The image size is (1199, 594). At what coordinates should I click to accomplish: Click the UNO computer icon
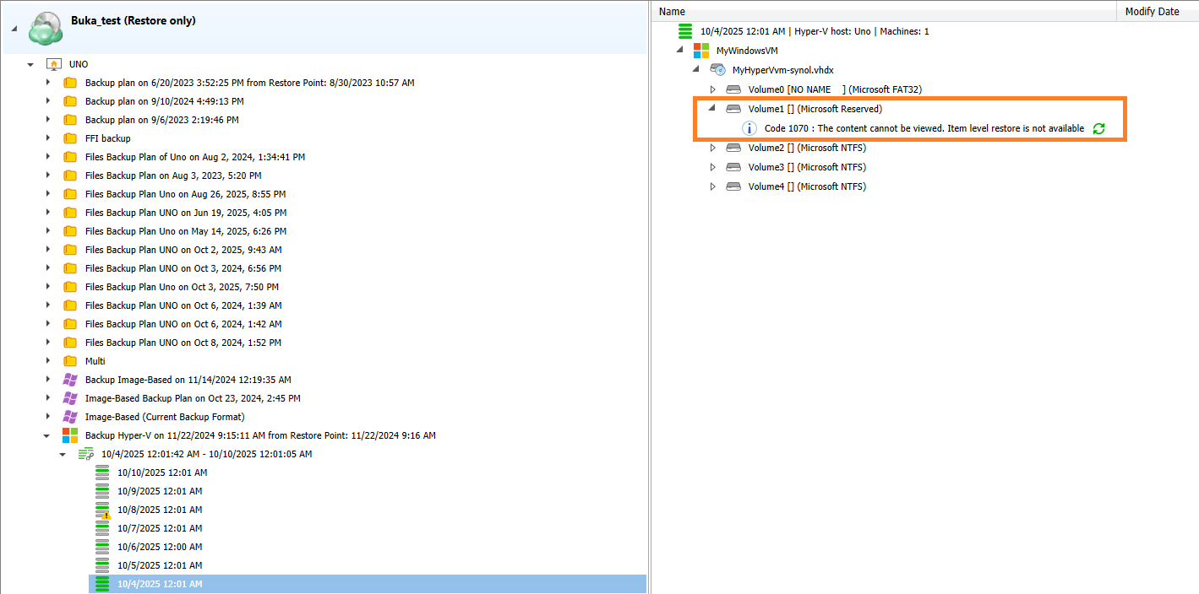pyautogui.click(x=53, y=64)
